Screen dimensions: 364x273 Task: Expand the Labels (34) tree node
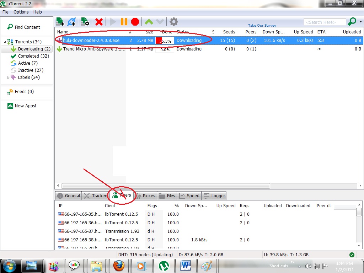[x=9, y=77]
